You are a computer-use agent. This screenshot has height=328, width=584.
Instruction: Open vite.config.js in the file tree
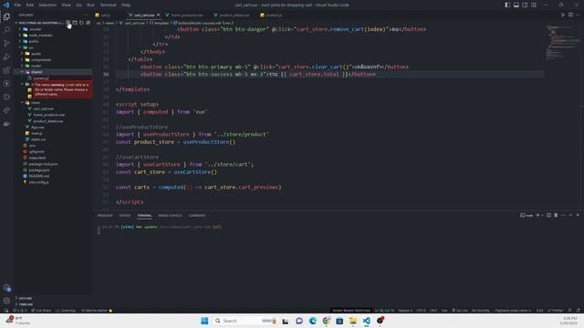point(38,182)
